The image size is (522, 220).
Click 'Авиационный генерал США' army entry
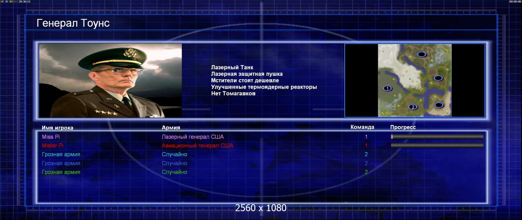[197, 146]
